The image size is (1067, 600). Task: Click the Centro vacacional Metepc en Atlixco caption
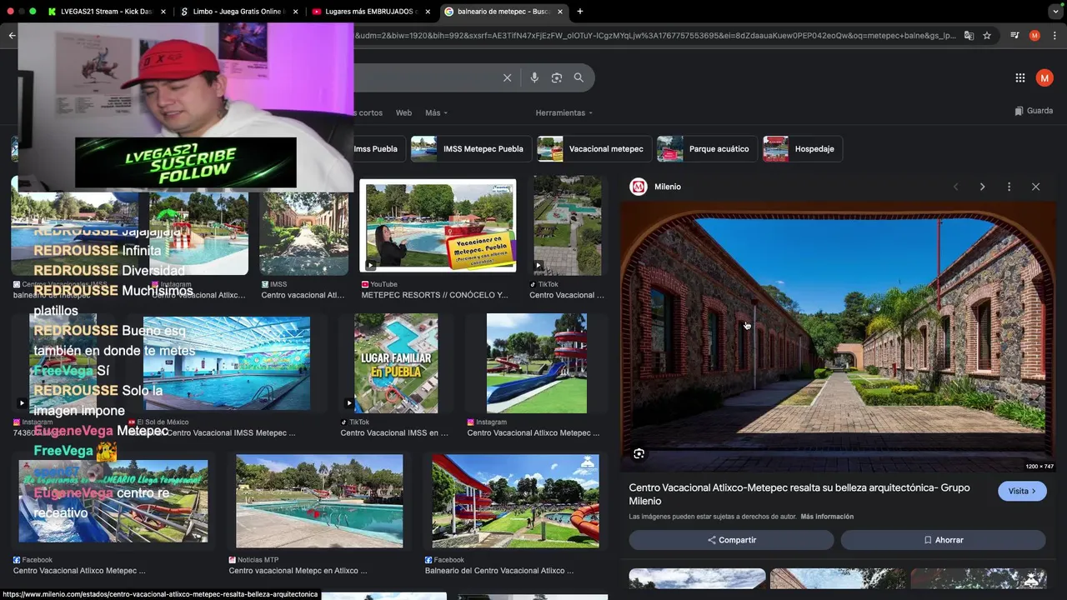(298, 571)
